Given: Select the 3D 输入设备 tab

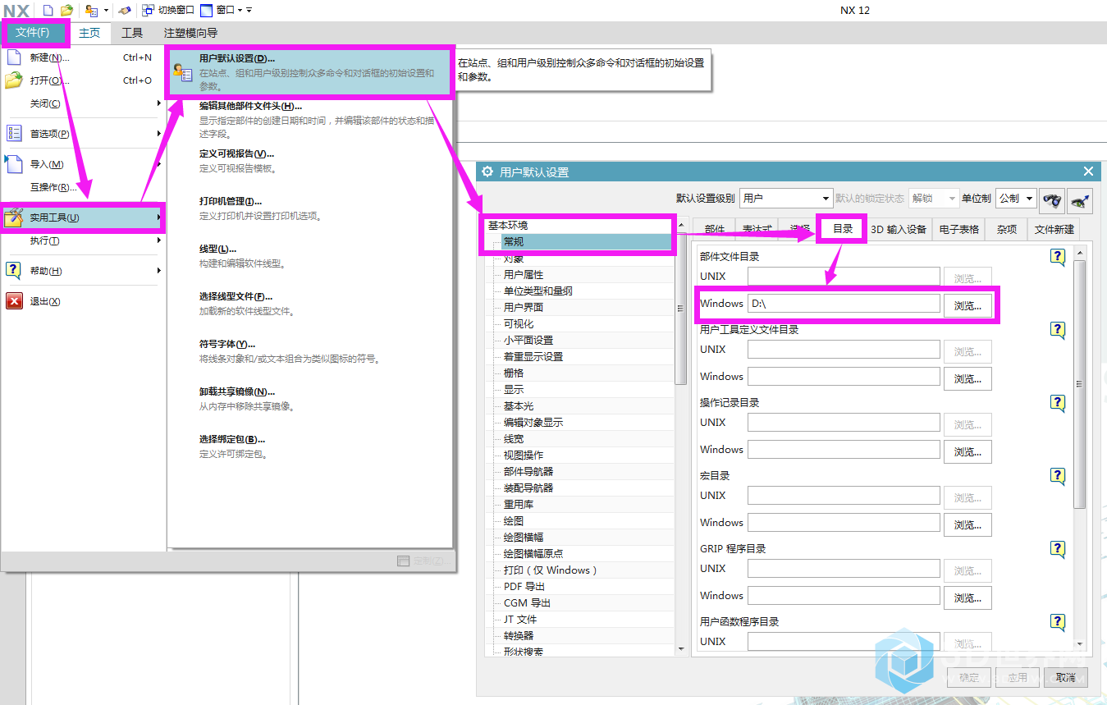Looking at the screenshot, I should (x=899, y=230).
